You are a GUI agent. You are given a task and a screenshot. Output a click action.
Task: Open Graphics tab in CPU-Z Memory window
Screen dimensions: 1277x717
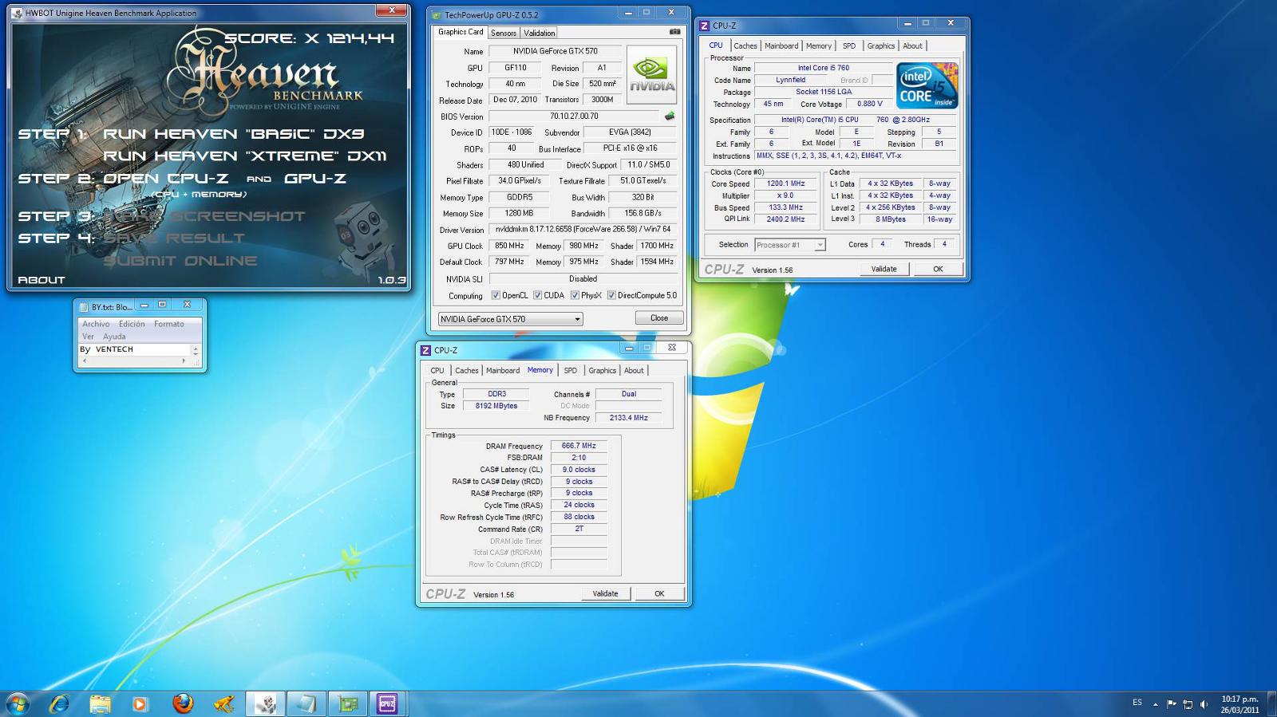(x=603, y=370)
